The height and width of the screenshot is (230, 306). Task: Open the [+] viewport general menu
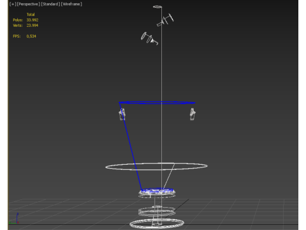coord(13,4)
